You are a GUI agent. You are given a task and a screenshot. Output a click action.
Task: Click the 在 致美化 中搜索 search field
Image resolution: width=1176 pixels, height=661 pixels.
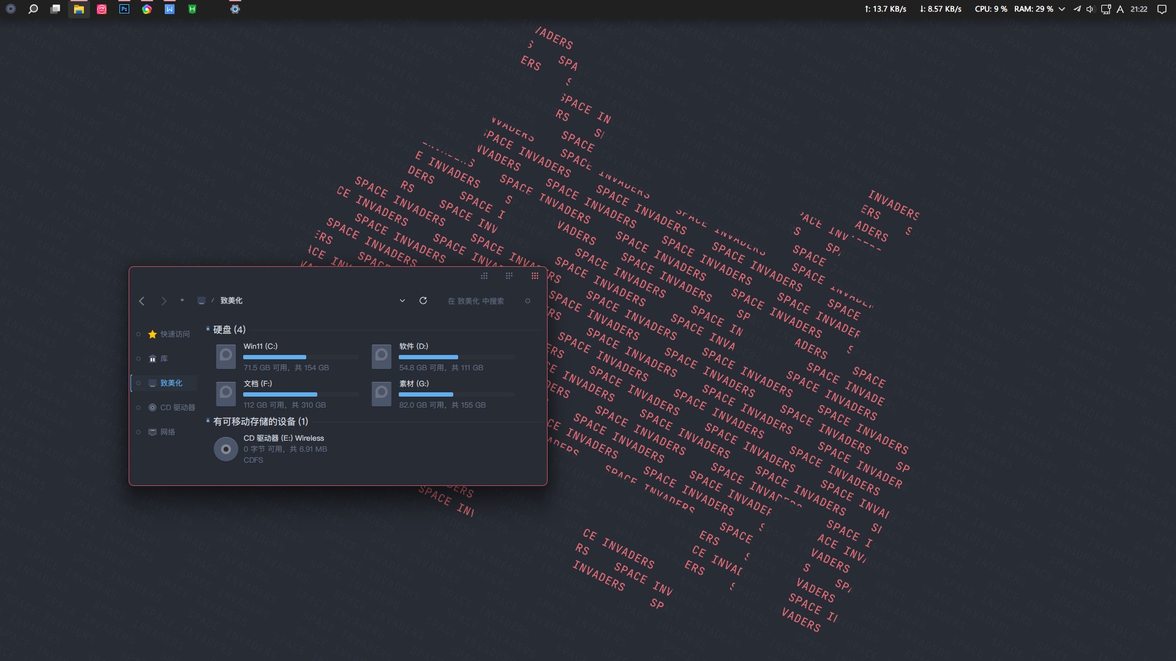tap(476, 301)
